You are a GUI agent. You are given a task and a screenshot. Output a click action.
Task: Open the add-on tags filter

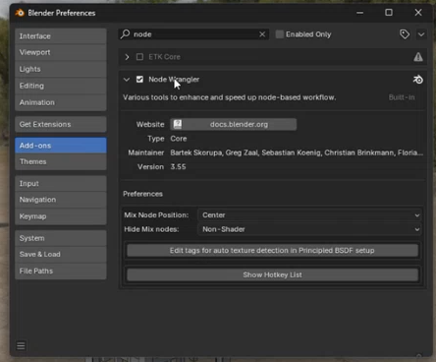click(405, 34)
